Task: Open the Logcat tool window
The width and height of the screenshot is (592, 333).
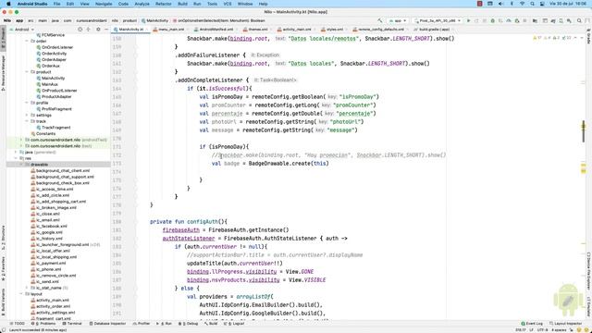Action: (234, 324)
